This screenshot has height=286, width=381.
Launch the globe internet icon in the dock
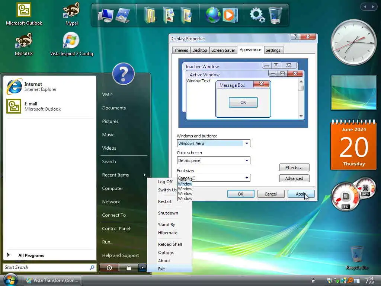click(x=212, y=15)
